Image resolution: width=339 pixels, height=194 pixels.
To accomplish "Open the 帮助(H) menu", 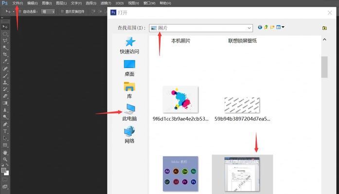I will tap(165, 3).
